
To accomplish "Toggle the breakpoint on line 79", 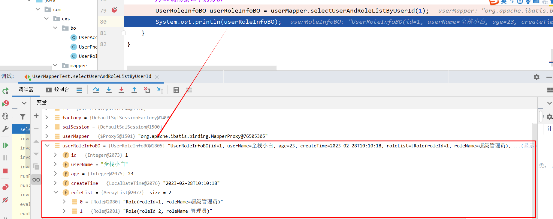I will point(114,10).
